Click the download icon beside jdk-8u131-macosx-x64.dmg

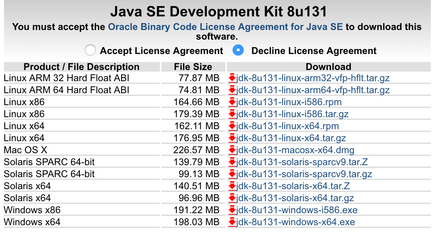click(x=232, y=150)
